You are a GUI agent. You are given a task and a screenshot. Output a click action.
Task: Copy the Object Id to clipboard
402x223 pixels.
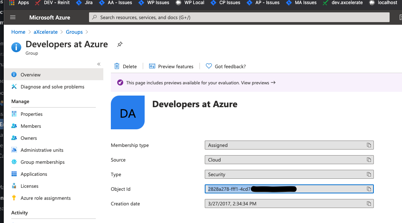(369, 189)
